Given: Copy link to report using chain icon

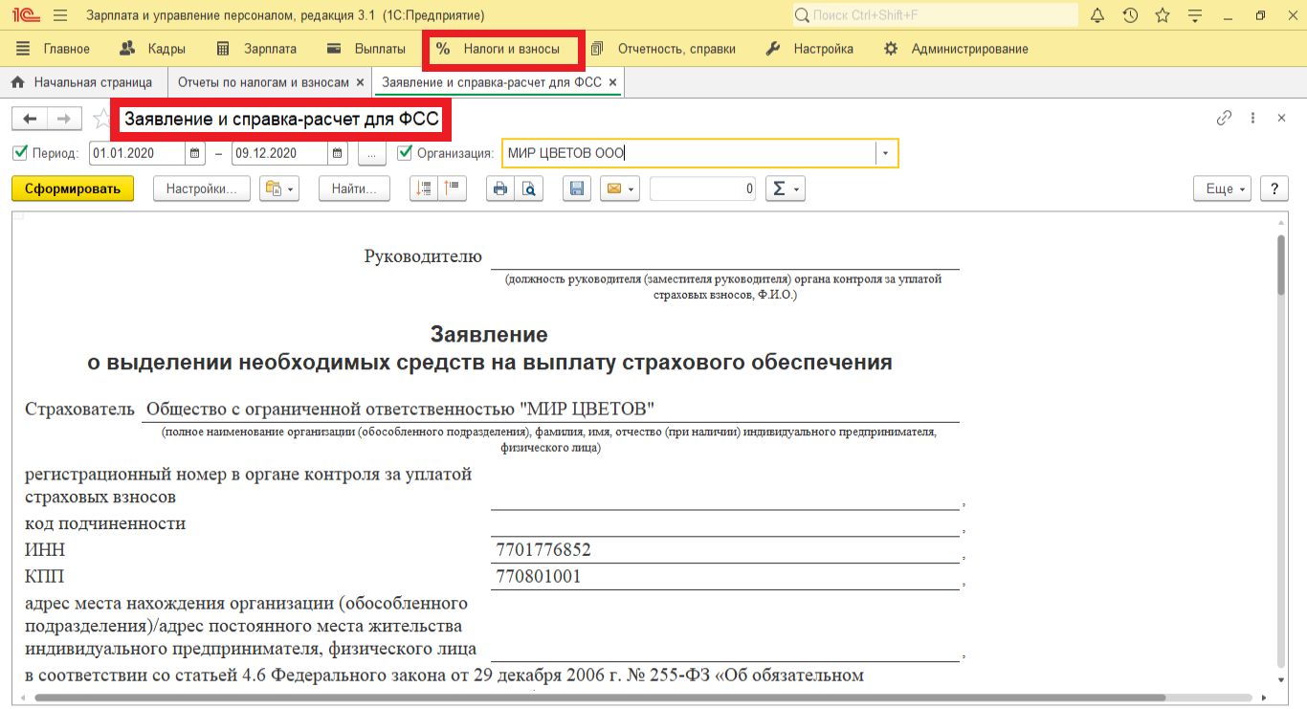Looking at the screenshot, I should click(x=1224, y=119).
